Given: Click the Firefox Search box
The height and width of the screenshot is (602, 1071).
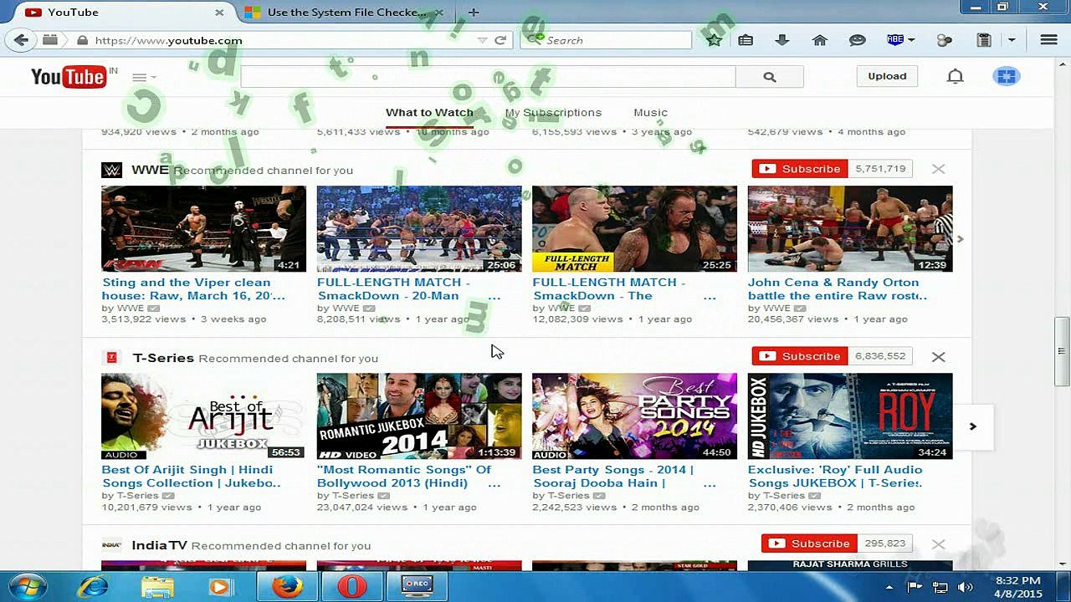Looking at the screenshot, I should coord(607,40).
